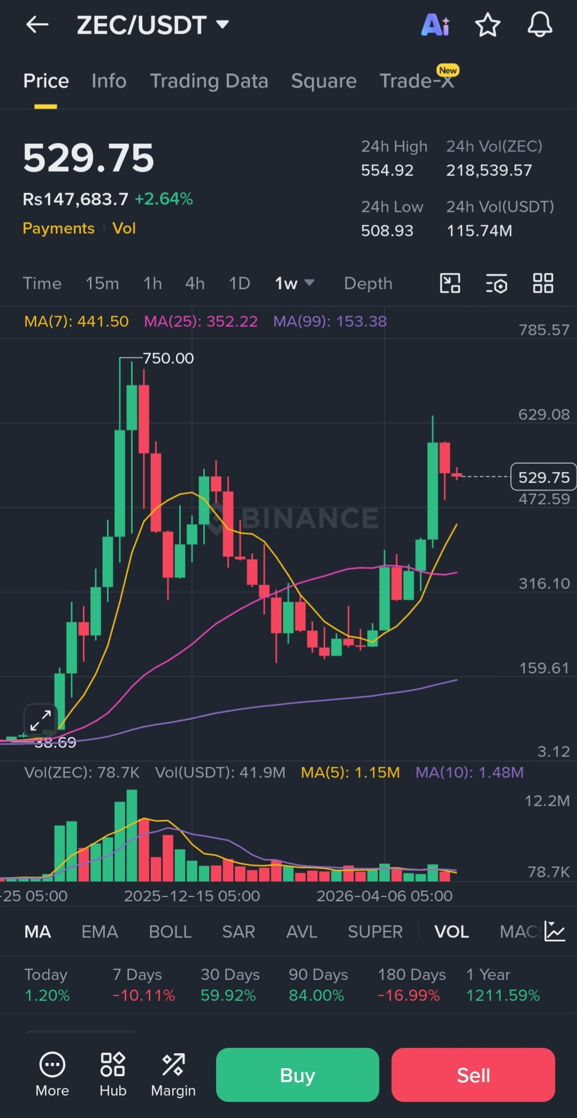The height and width of the screenshot is (1118, 577).
Task: Switch to Depth chart view
Action: click(x=368, y=283)
